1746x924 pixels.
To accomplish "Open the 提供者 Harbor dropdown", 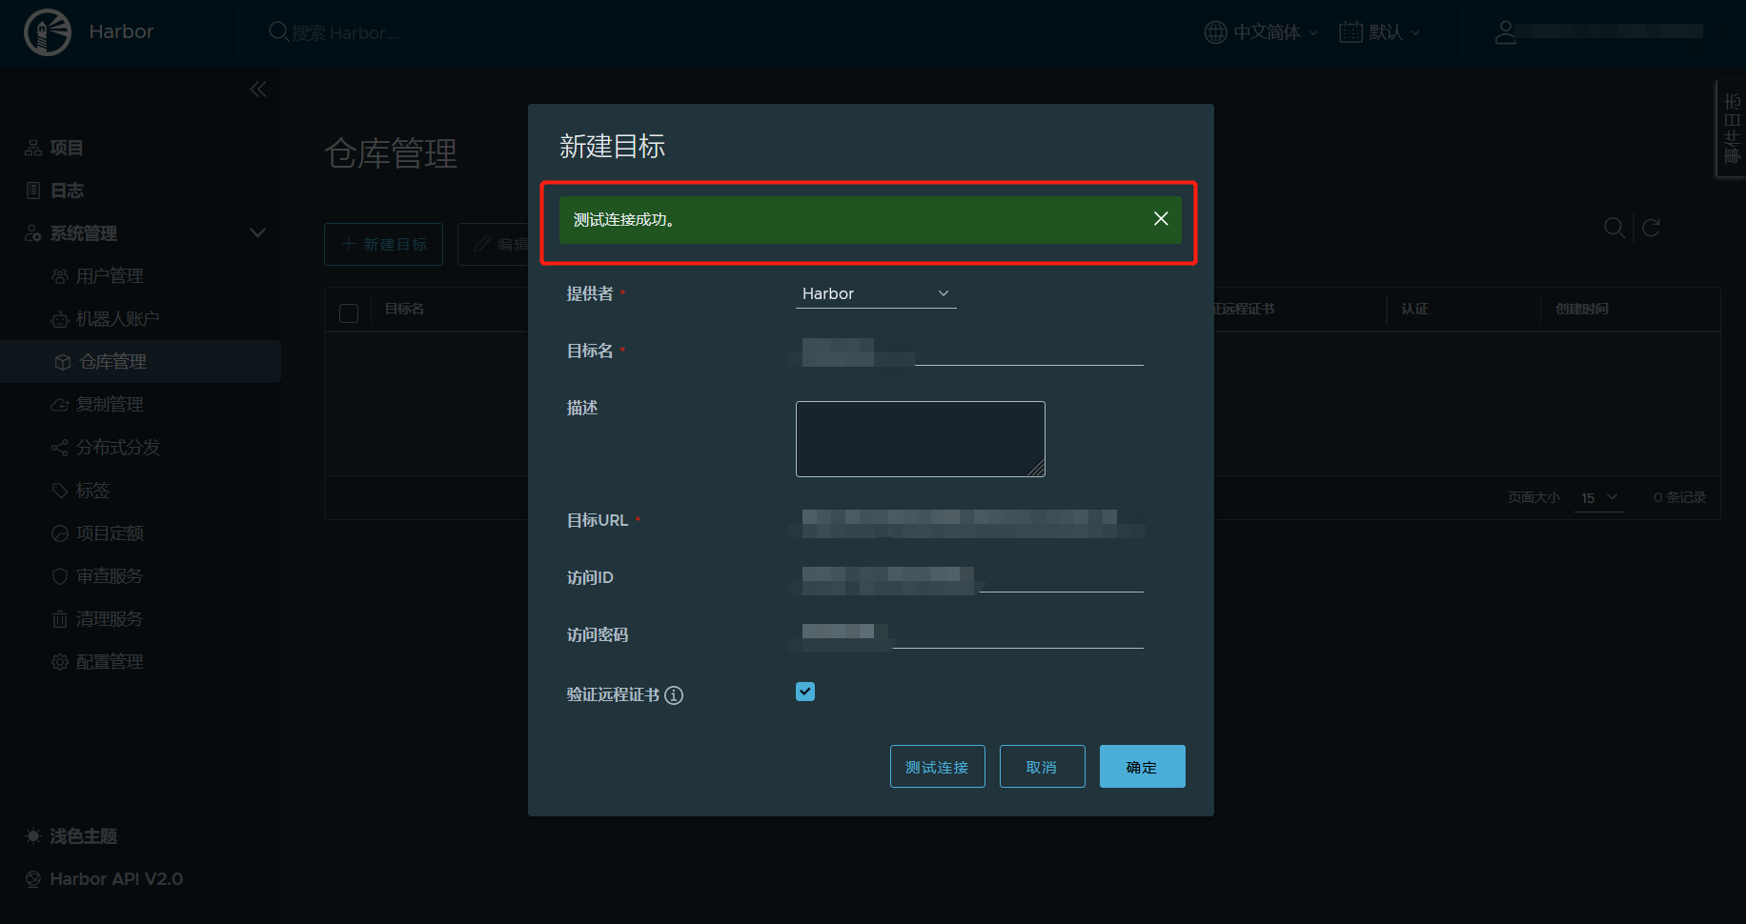I will (876, 293).
